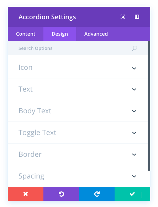The width and height of the screenshot is (158, 207).
Task: Expand the Toggle Text section chevron
Action: 134,133
